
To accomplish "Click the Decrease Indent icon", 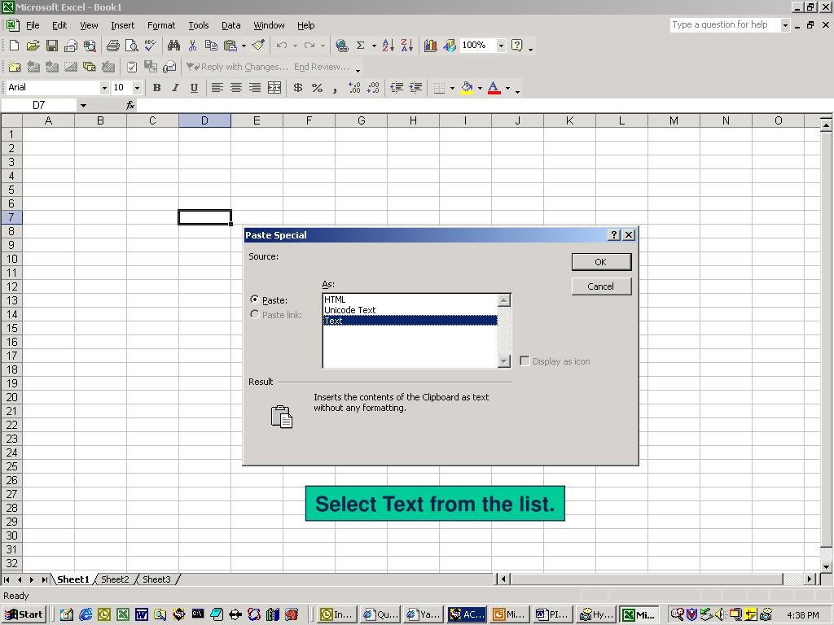I will click(x=397, y=88).
